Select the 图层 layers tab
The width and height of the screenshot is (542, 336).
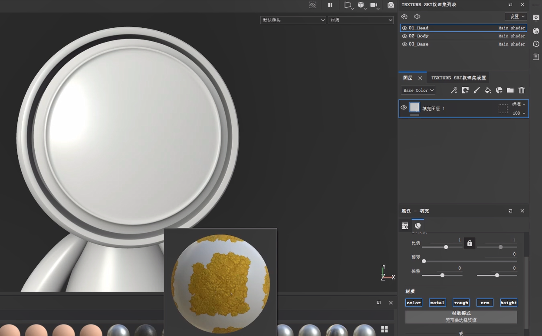click(408, 78)
